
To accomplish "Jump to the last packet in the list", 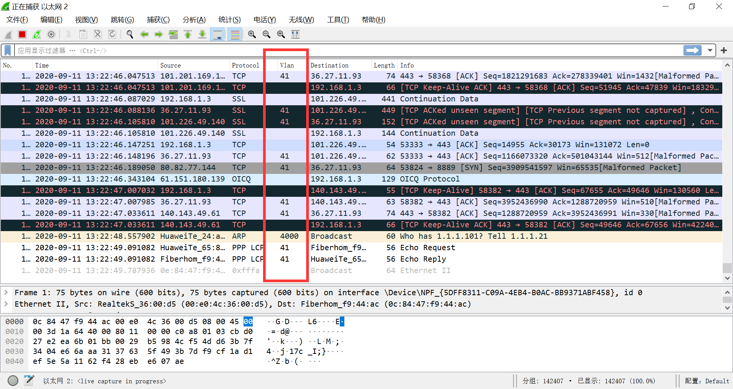I will [202, 34].
